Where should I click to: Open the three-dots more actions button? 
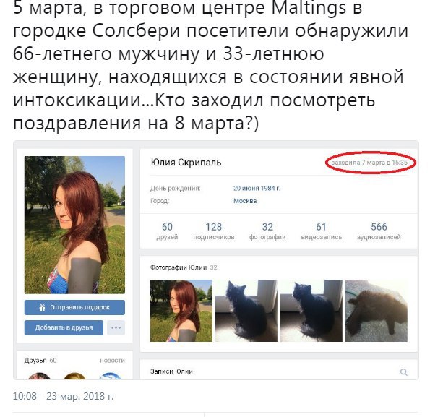tap(116, 327)
